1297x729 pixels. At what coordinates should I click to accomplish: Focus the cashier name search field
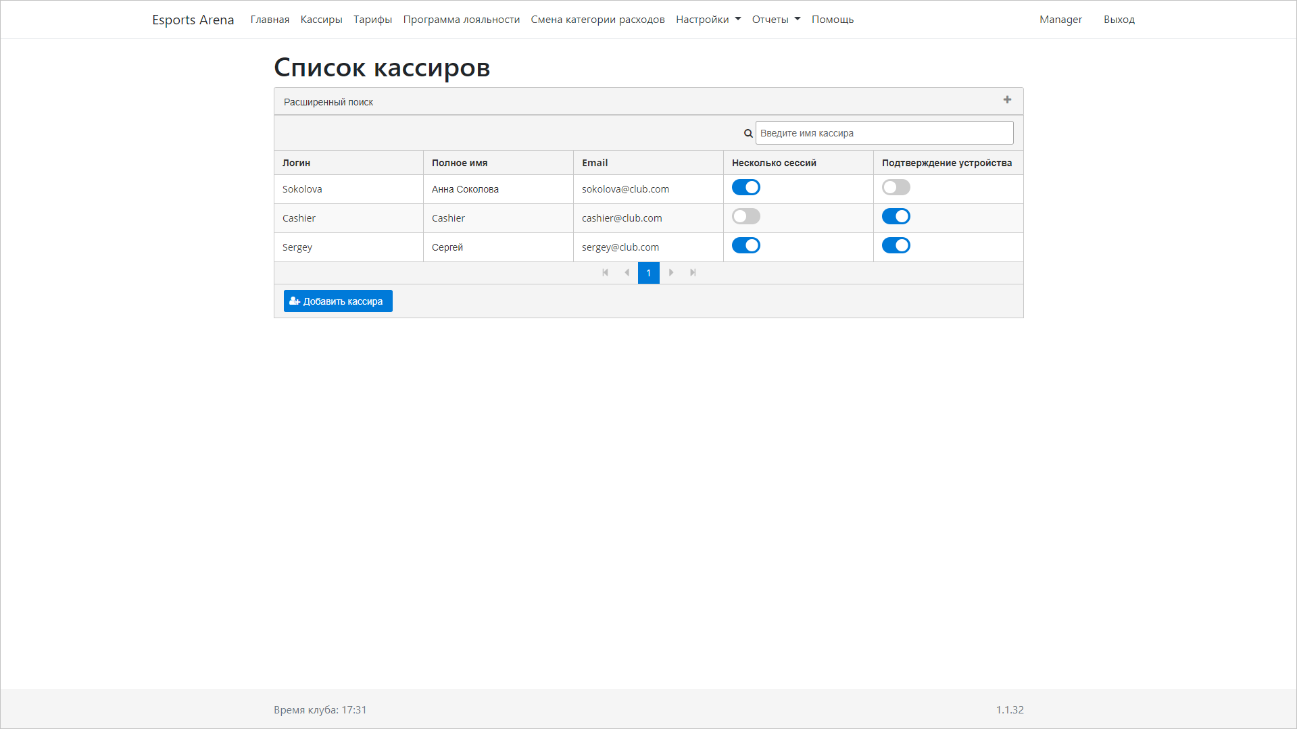(884, 133)
